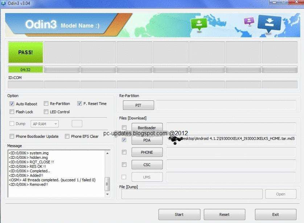Close the Odin3 window
304x223 pixels.
click(x=296, y=2)
